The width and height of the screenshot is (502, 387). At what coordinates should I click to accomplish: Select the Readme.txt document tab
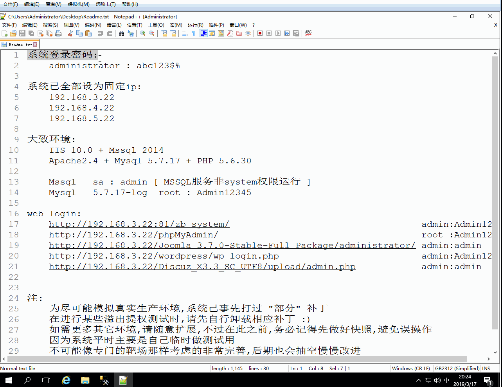tap(20, 45)
